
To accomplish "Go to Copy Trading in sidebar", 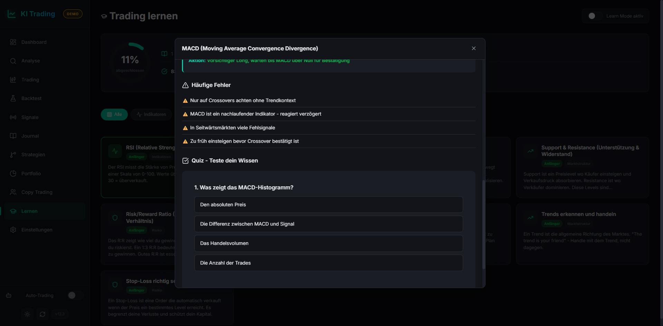I will 37,192.
